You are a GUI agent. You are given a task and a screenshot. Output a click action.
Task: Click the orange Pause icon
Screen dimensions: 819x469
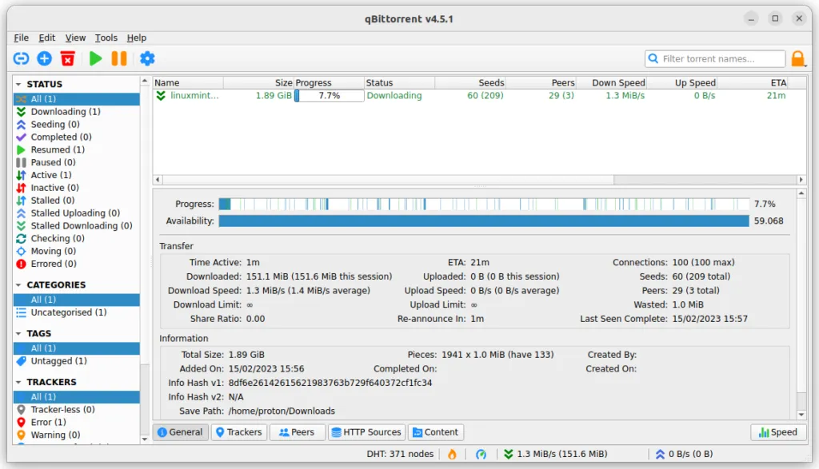(119, 58)
